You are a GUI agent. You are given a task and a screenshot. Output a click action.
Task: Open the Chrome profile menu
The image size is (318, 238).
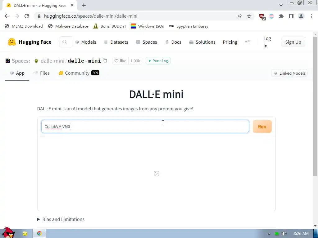(301, 16)
